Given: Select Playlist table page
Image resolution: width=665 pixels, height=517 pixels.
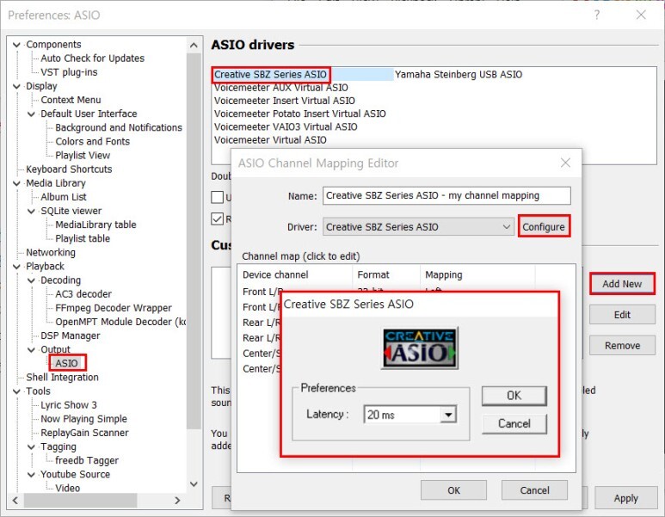Looking at the screenshot, I should 83,238.
